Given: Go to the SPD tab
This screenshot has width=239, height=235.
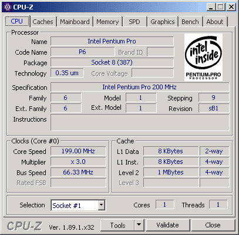Looking at the screenshot, I should click(x=134, y=22).
